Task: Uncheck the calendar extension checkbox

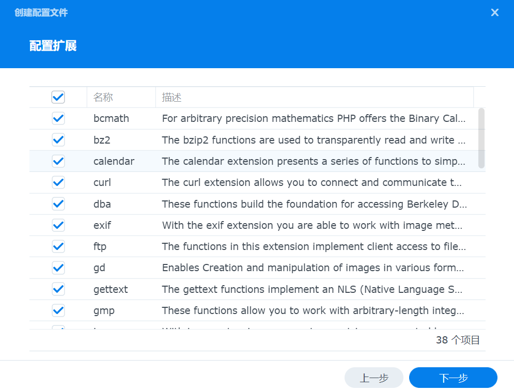Action: [x=58, y=161]
